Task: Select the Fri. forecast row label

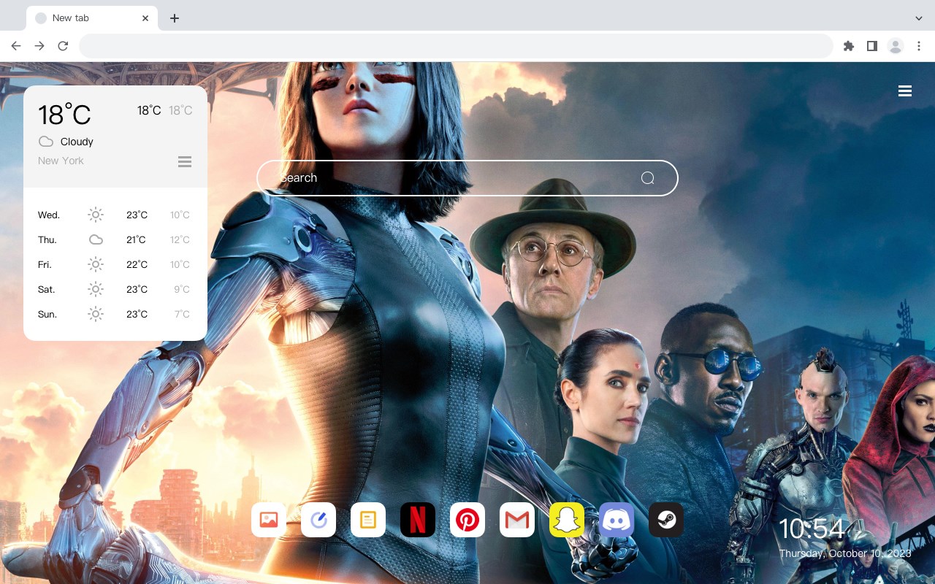Action: (45, 264)
